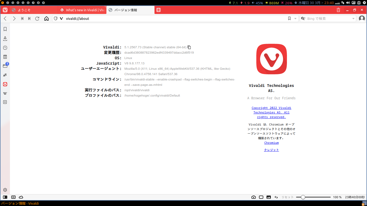Open the page actions code icon

pyautogui.click(x=276, y=197)
